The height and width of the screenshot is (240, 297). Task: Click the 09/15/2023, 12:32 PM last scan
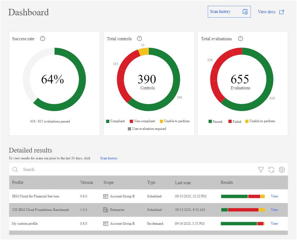click(x=191, y=196)
